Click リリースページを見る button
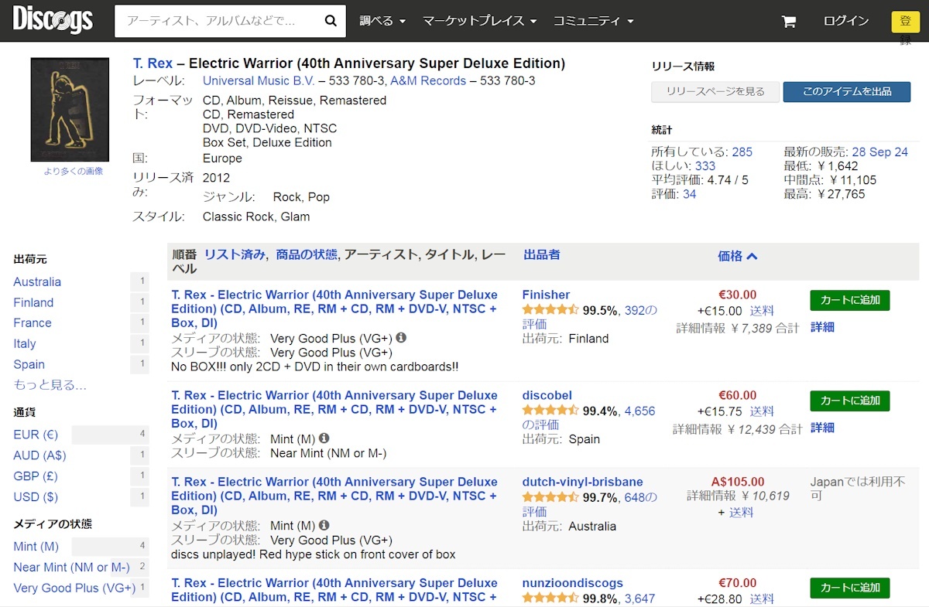929x607 pixels. pos(715,92)
